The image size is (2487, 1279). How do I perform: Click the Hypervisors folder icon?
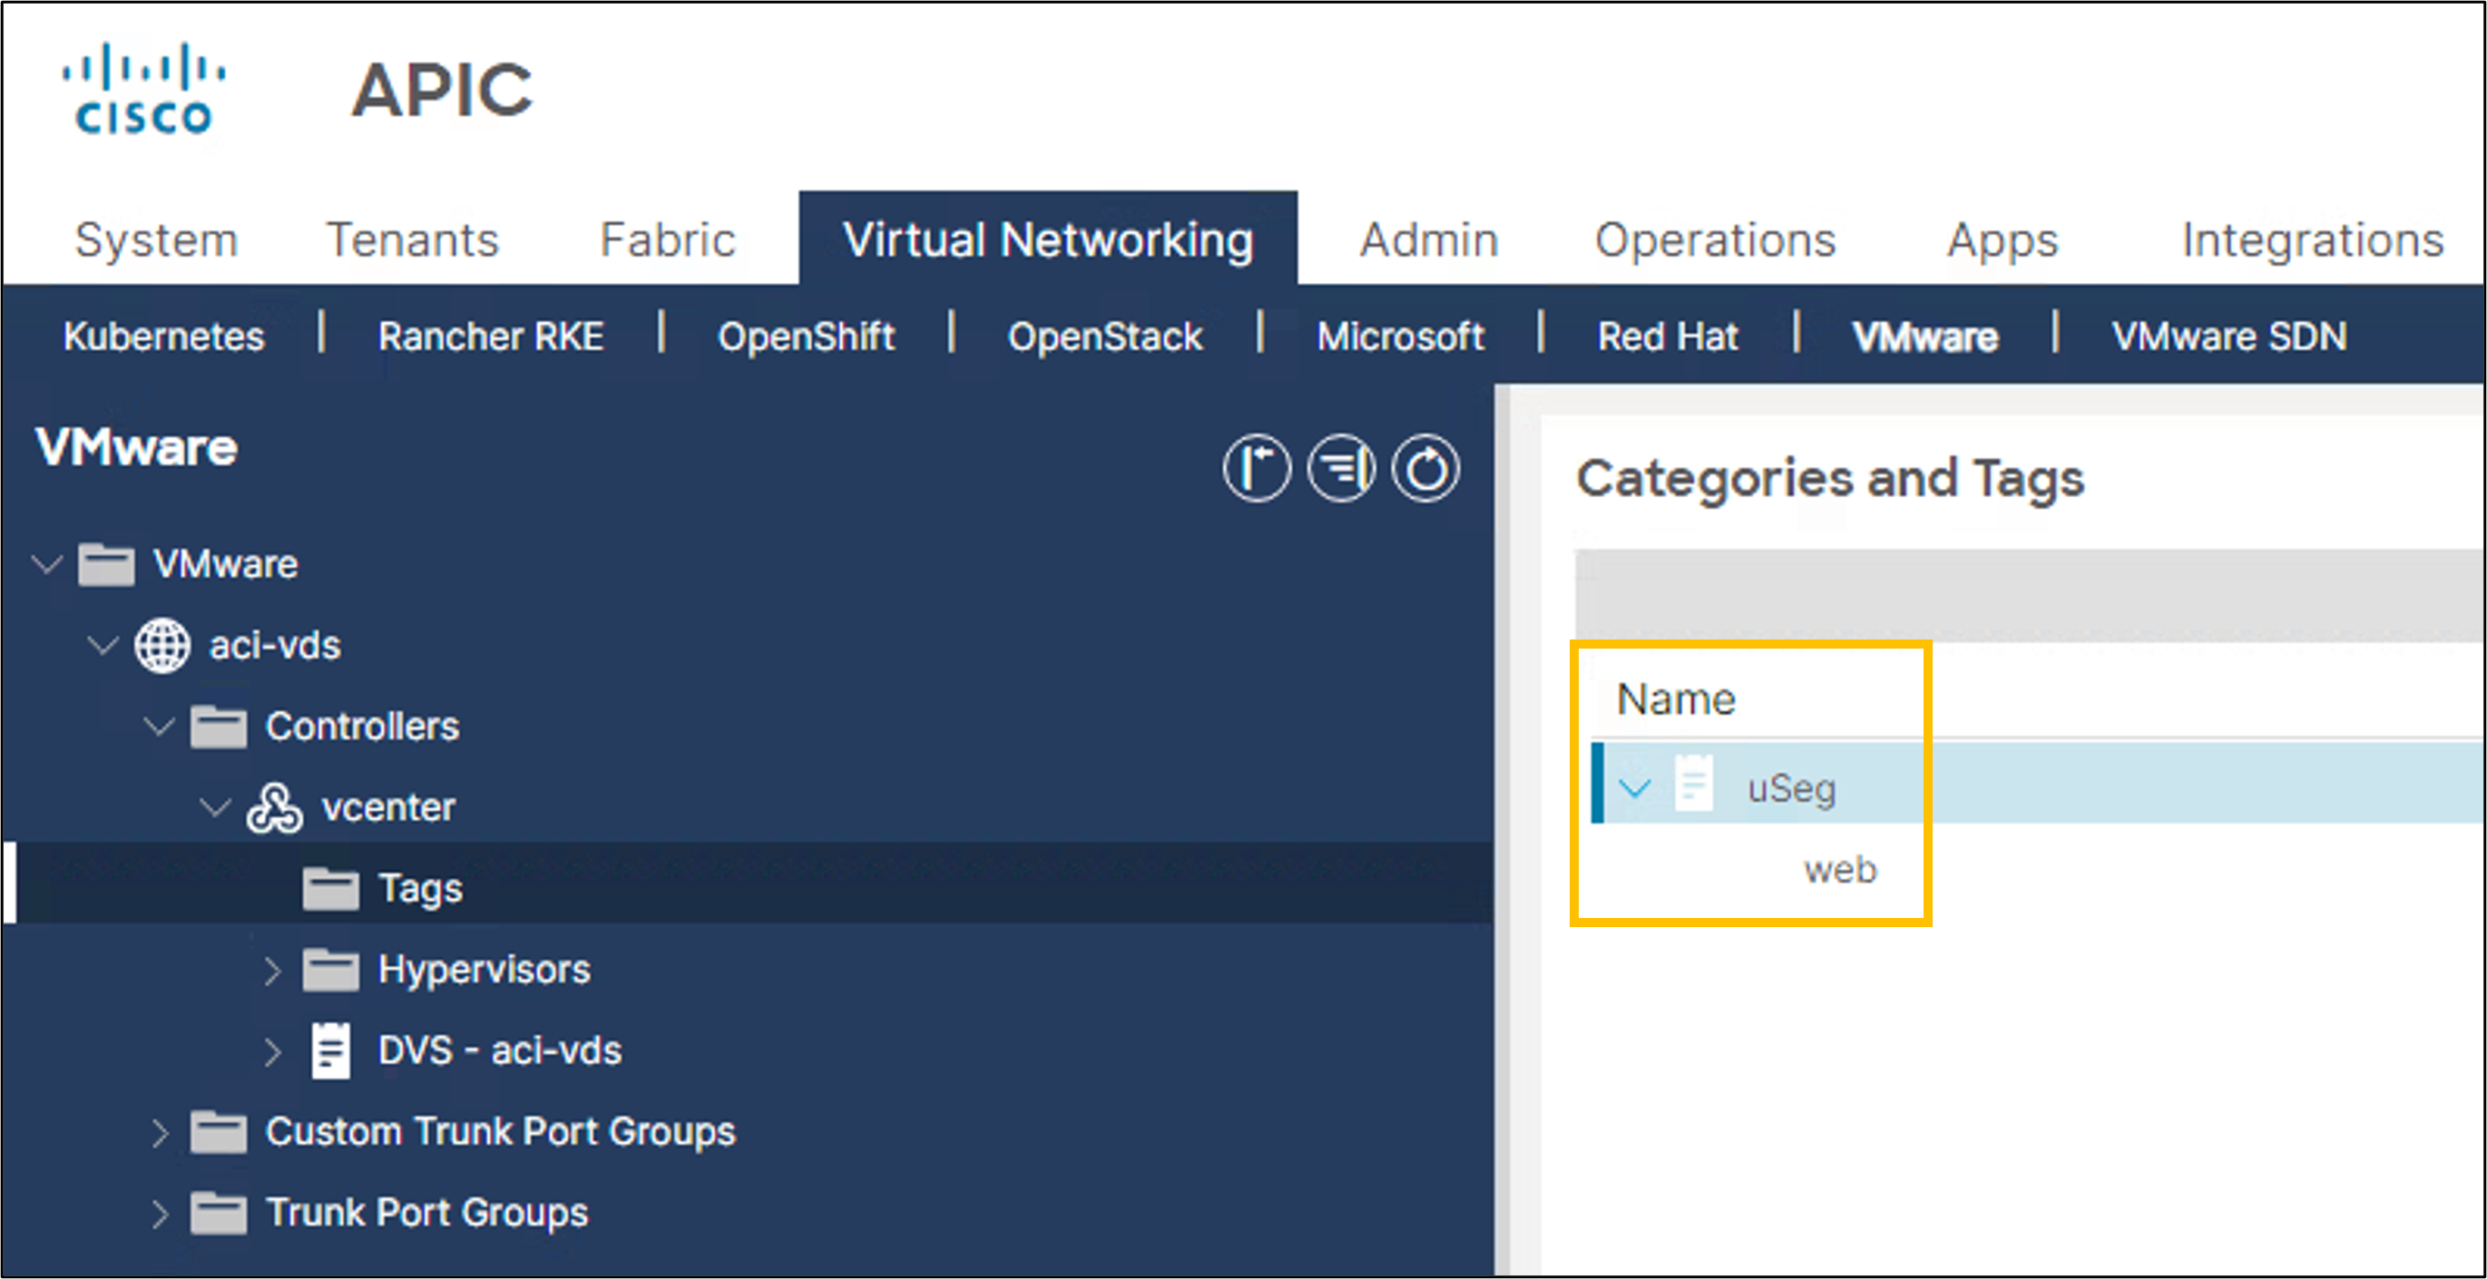(x=330, y=969)
